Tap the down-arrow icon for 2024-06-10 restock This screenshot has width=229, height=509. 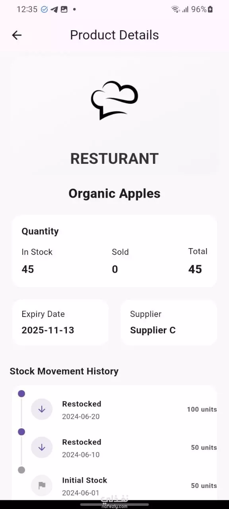pyautogui.click(x=42, y=447)
